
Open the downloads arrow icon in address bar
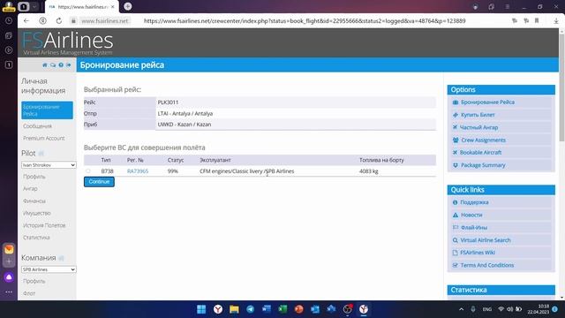point(556,21)
